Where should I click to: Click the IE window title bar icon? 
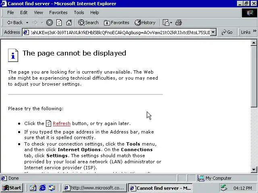[4, 4]
